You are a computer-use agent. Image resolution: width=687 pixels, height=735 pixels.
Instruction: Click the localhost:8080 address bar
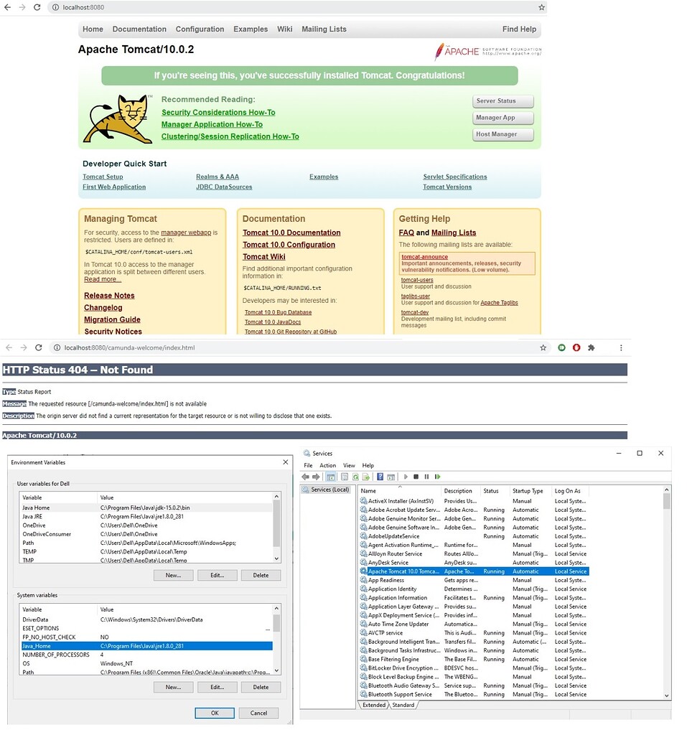(86, 8)
